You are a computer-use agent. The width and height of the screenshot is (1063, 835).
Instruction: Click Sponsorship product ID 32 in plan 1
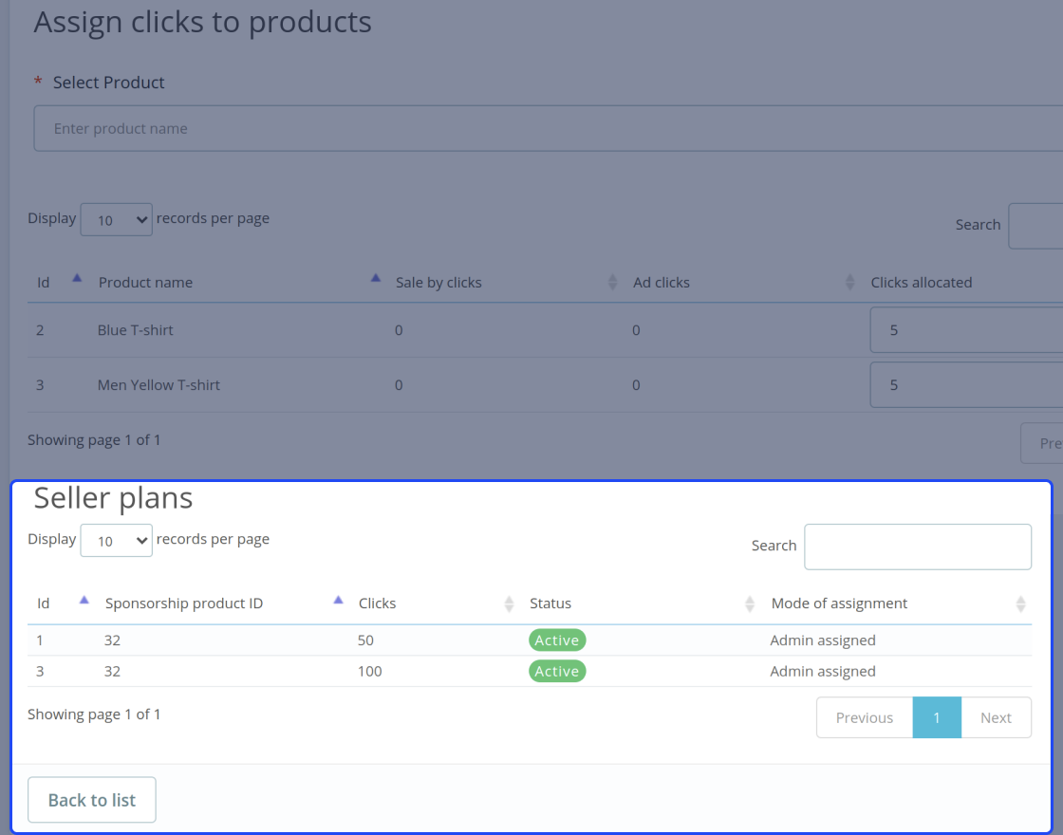pyautogui.click(x=113, y=640)
